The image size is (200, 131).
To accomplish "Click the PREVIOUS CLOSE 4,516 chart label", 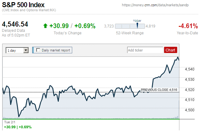I will tap(159, 90).
